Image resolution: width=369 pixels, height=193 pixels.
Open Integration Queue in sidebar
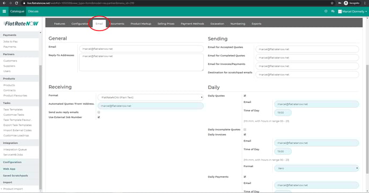click(15, 150)
